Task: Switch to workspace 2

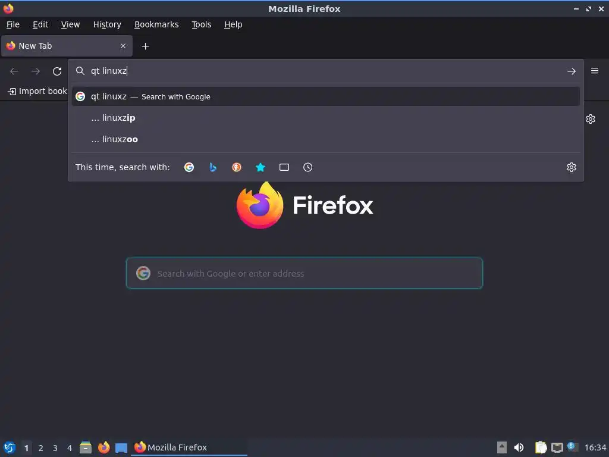Action: pos(41,448)
